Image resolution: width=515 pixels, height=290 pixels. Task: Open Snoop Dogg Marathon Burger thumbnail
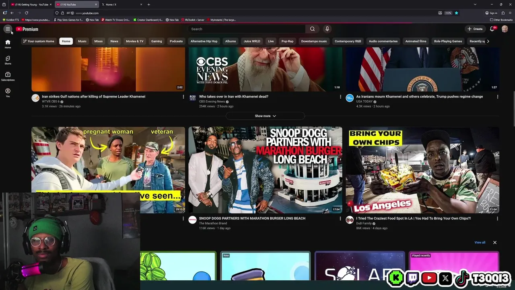[x=265, y=170]
